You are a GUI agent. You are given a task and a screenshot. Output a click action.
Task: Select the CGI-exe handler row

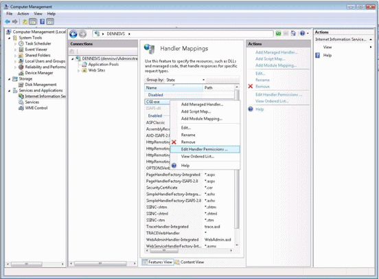click(157, 102)
